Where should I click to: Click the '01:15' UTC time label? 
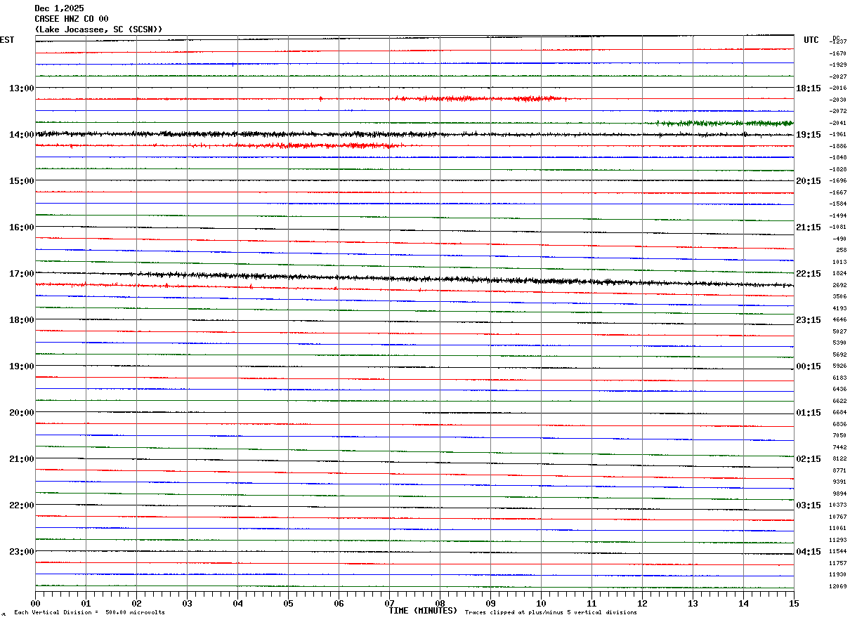coord(809,413)
